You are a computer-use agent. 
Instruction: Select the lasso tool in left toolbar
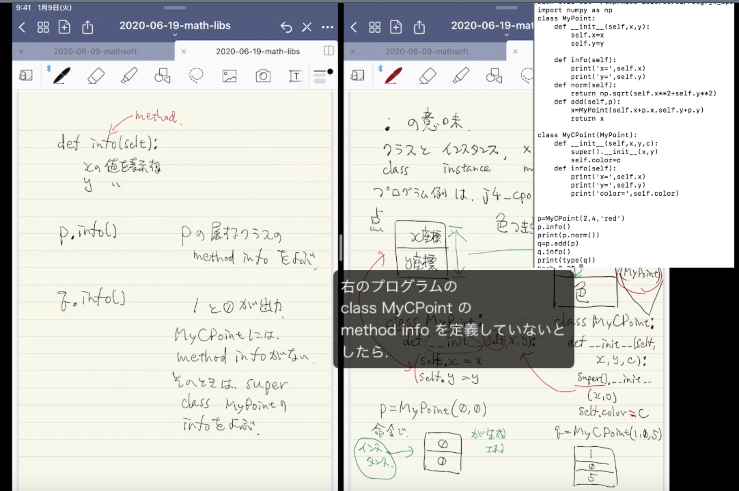point(196,75)
